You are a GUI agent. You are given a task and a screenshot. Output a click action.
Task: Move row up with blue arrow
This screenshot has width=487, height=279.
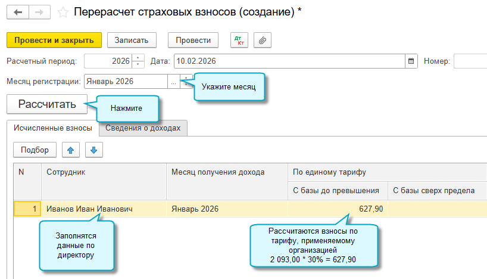[x=70, y=150]
